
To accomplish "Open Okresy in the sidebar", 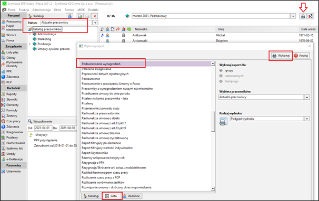I will pos(8,58).
